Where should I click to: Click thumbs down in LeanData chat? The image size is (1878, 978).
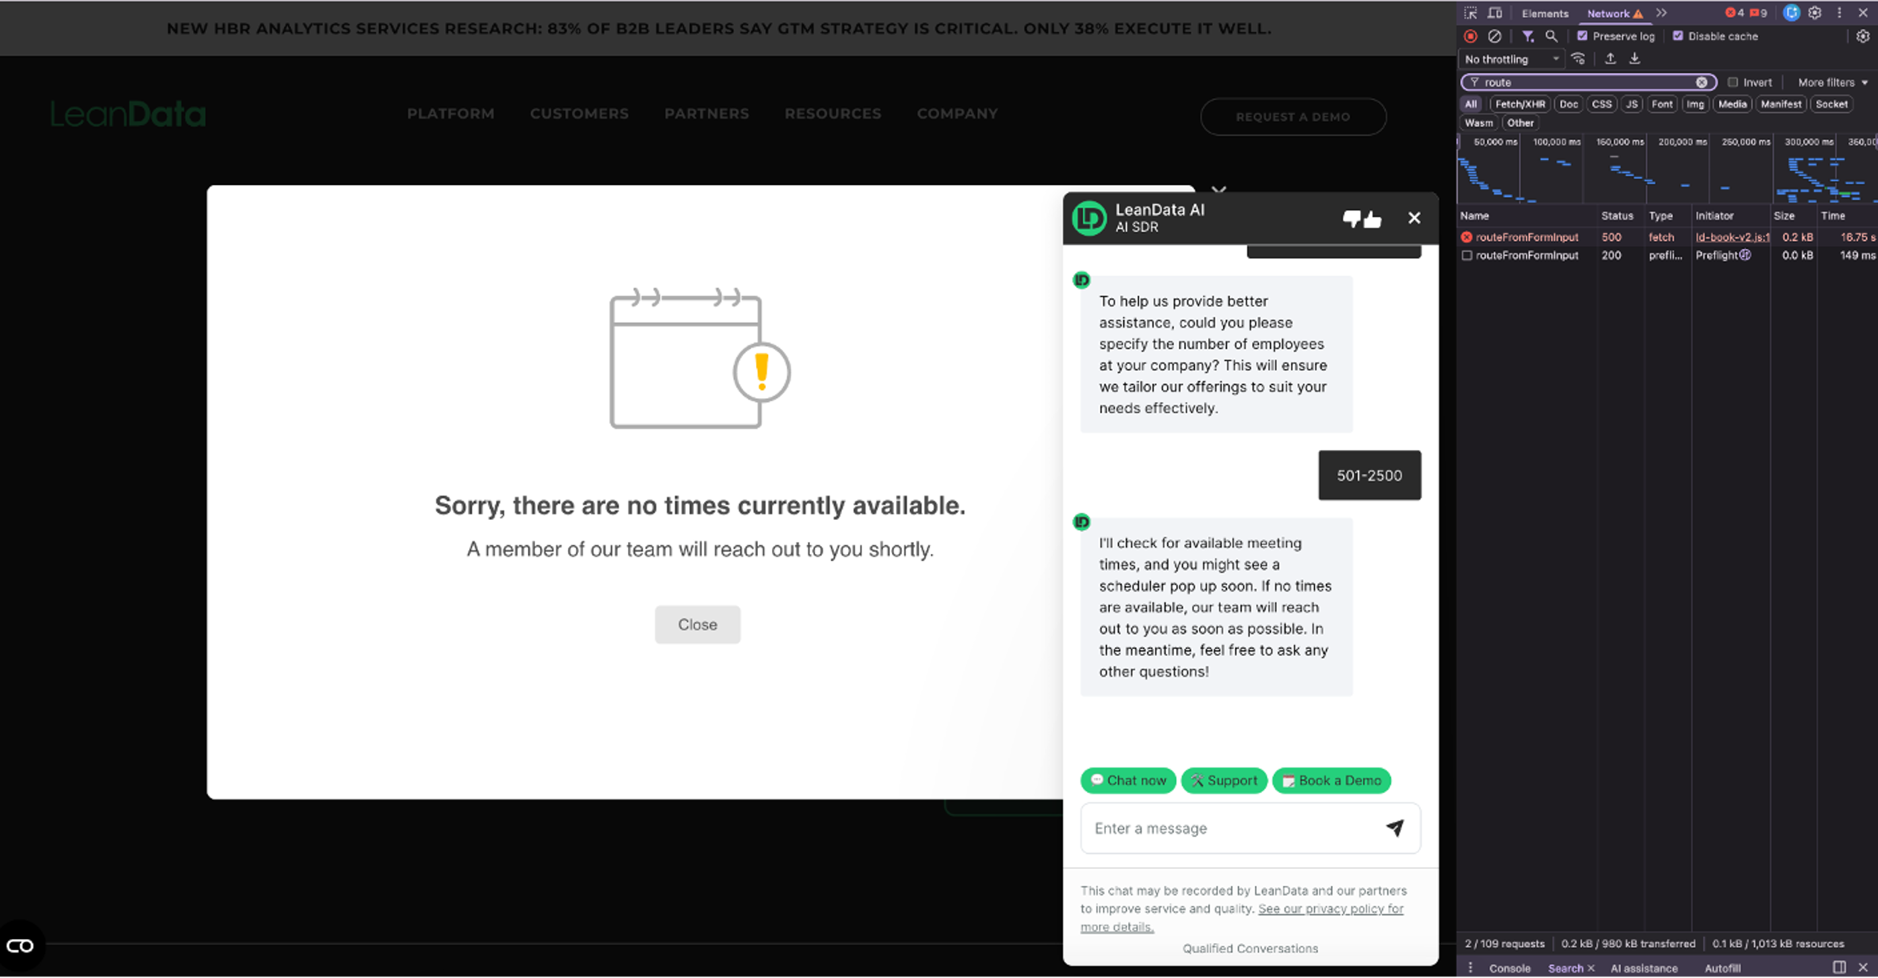(1351, 218)
